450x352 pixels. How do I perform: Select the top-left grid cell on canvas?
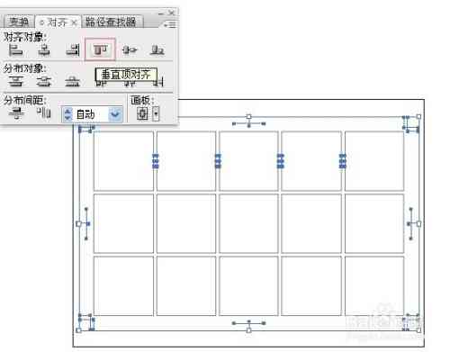click(x=123, y=161)
